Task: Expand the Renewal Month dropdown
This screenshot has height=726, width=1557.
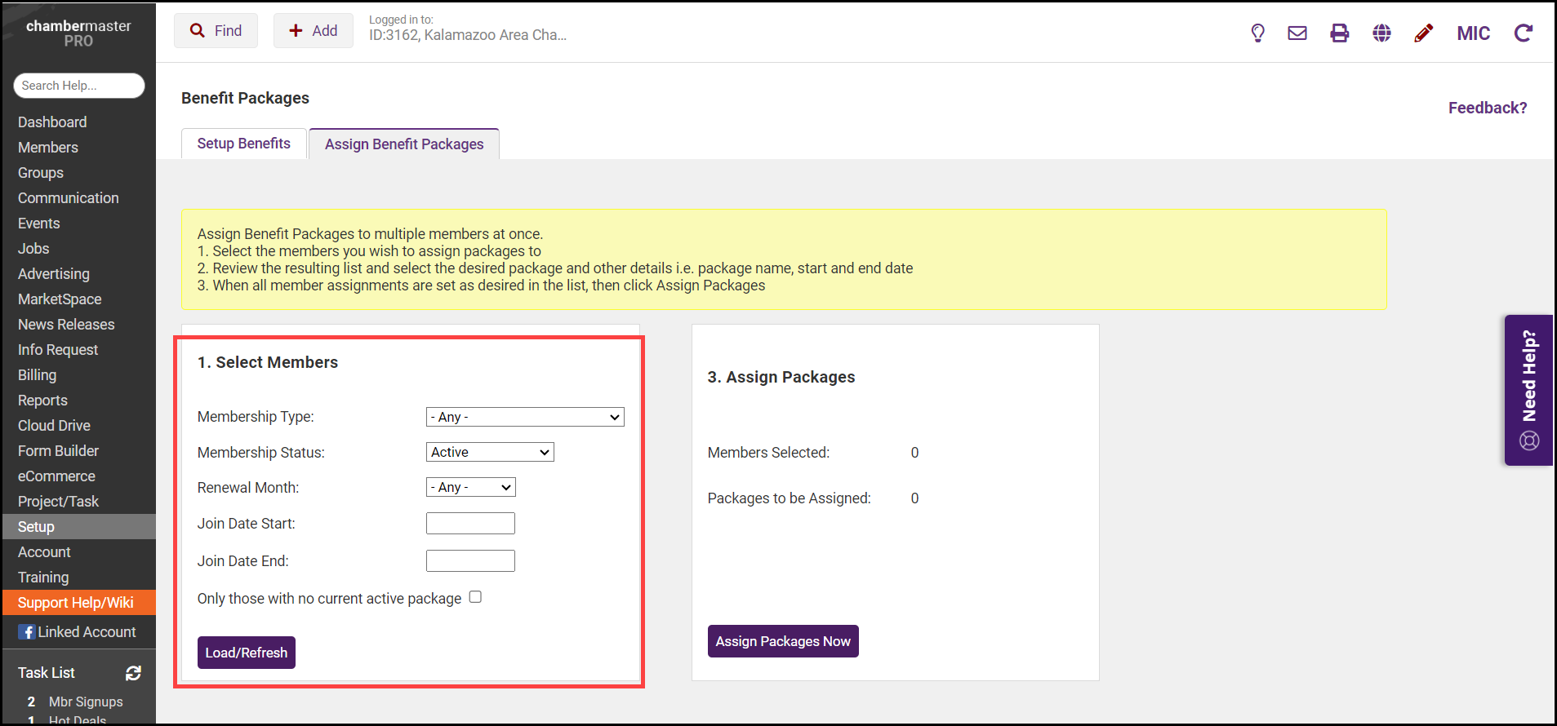Action: point(470,487)
